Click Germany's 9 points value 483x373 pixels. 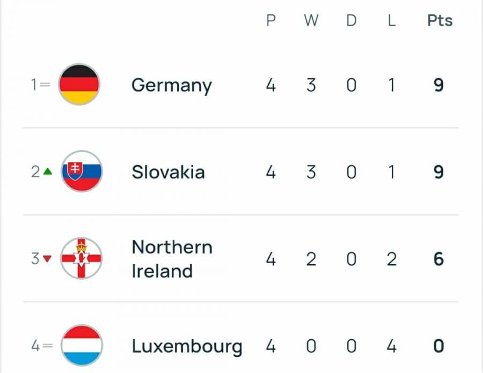tap(438, 85)
